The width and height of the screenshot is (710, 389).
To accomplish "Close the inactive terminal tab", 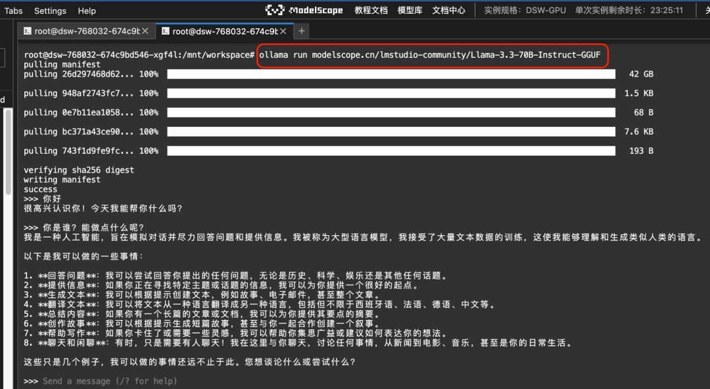I will coord(145,31).
